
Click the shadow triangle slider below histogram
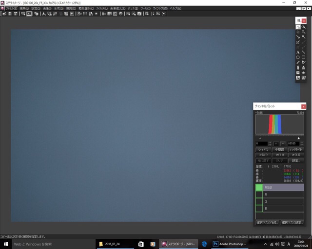(x=260, y=138)
